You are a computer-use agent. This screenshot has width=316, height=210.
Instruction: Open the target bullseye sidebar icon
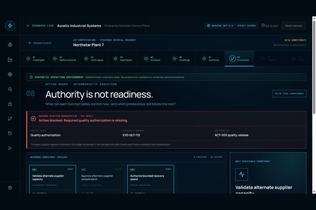click(10, 74)
